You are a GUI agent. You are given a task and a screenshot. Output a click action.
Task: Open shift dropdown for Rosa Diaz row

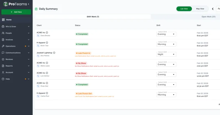[x=166, y=85]
